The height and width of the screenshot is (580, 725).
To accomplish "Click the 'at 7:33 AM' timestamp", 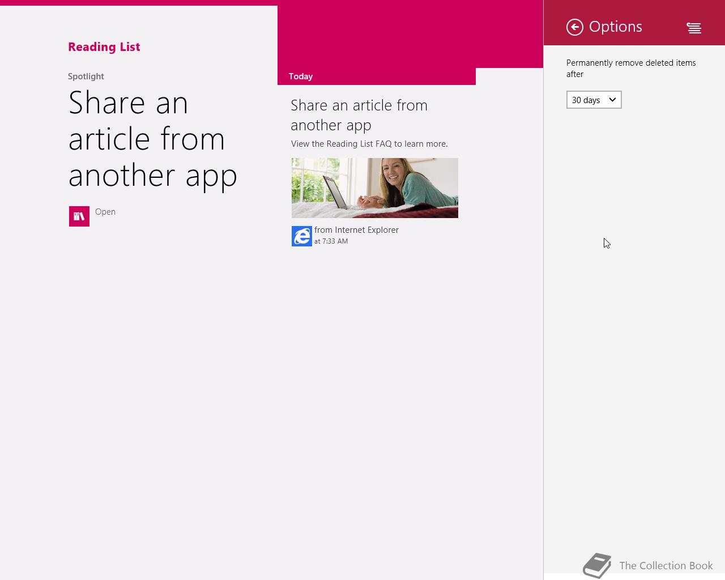I will tap(331, 241).
